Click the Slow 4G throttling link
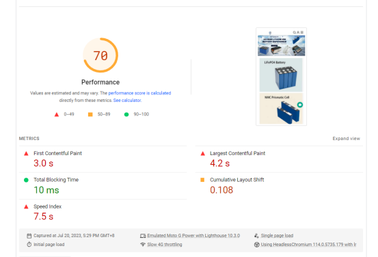The image size is (378, 257). (165, 245)
